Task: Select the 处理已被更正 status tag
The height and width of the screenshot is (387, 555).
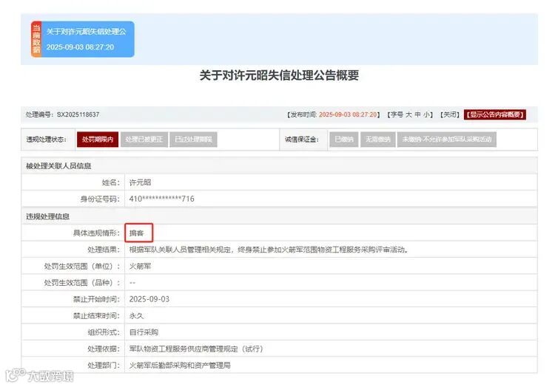Action: coord(144,140)
